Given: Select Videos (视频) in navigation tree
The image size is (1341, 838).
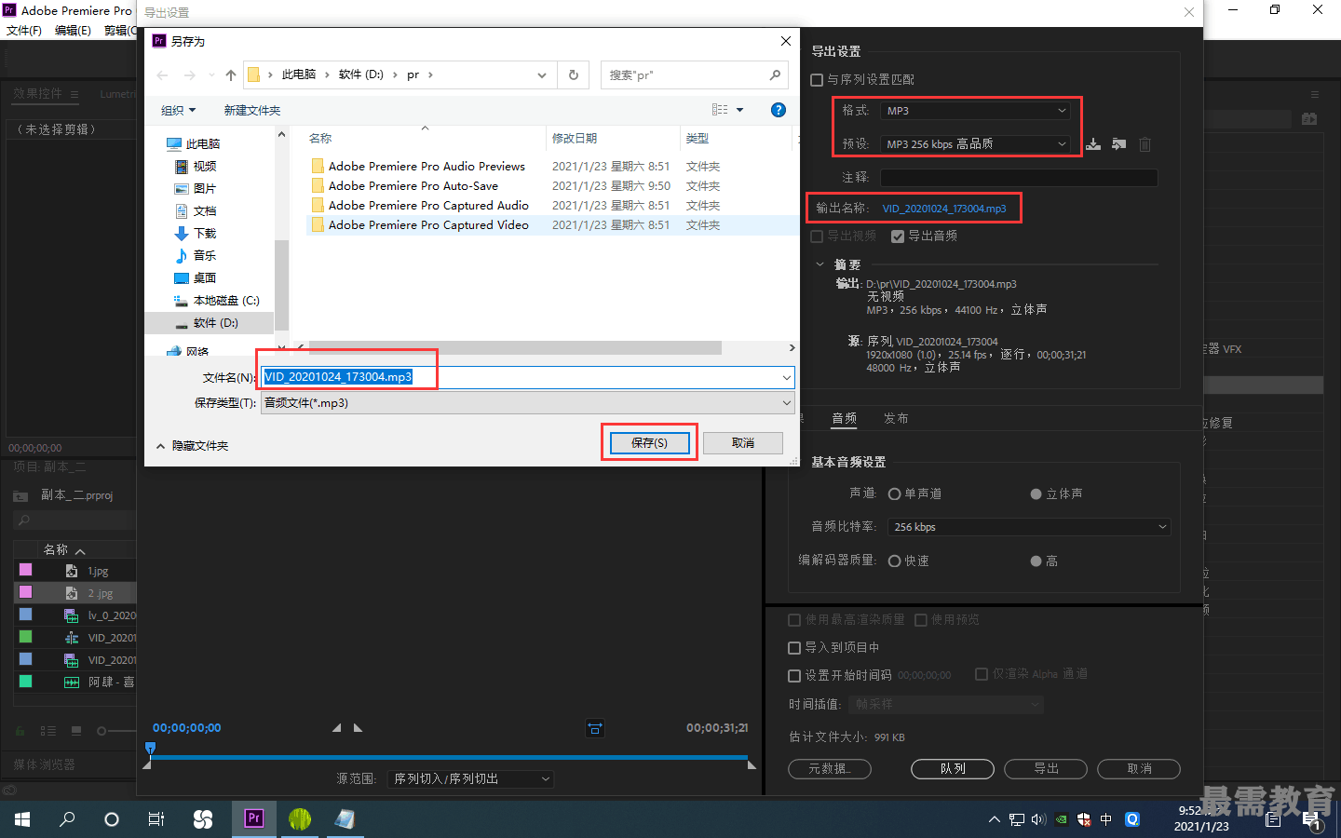Looking at the screenshot, I should (205, 166).
